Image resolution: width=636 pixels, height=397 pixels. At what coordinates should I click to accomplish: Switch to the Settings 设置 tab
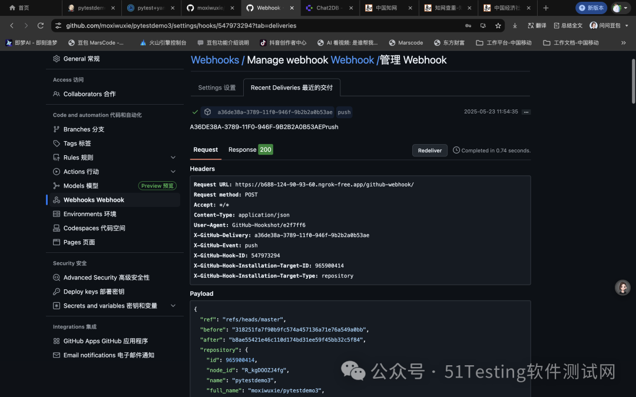coord(217,88)
